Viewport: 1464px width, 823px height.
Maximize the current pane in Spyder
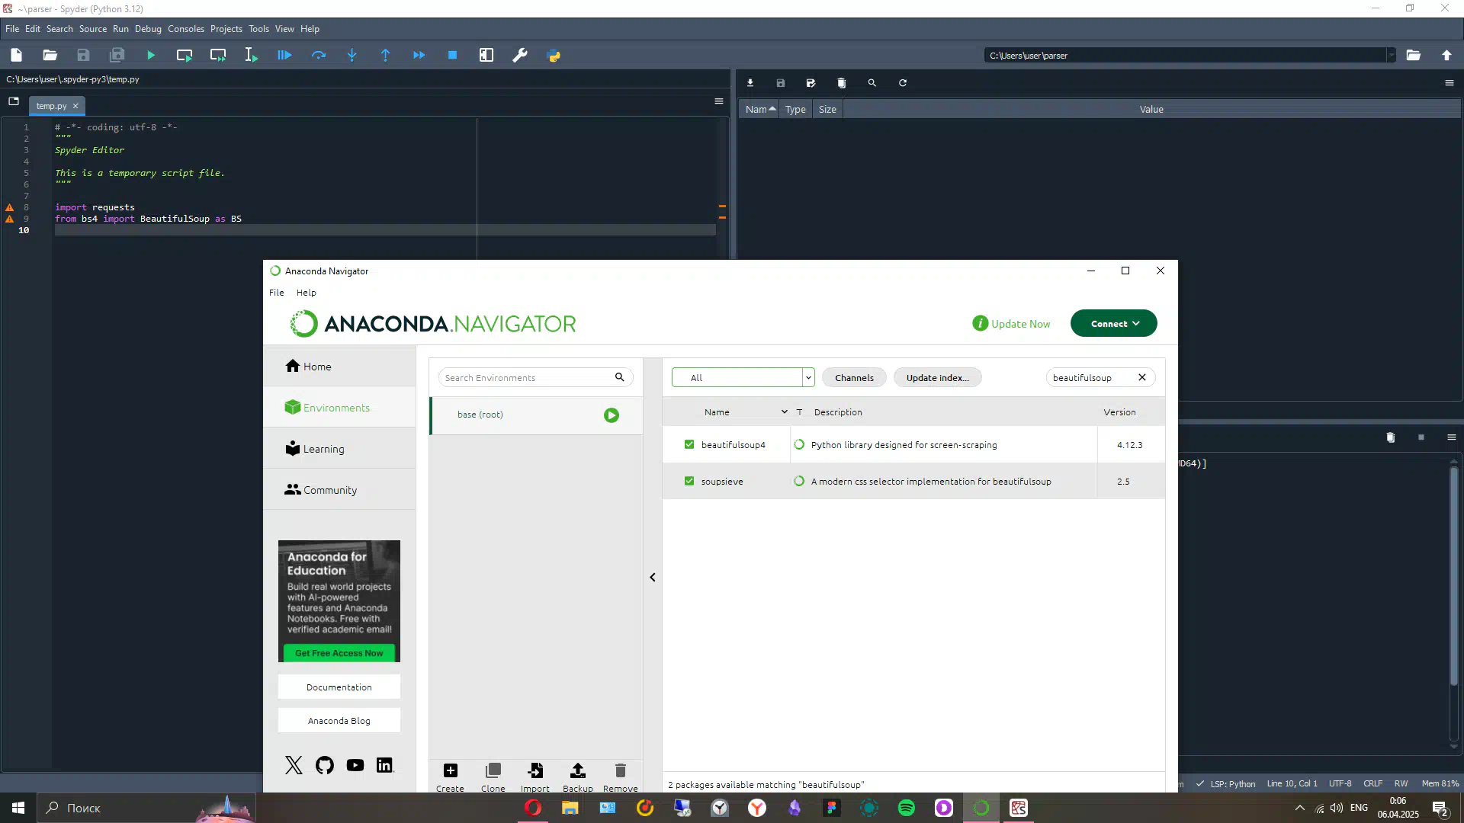486,55
